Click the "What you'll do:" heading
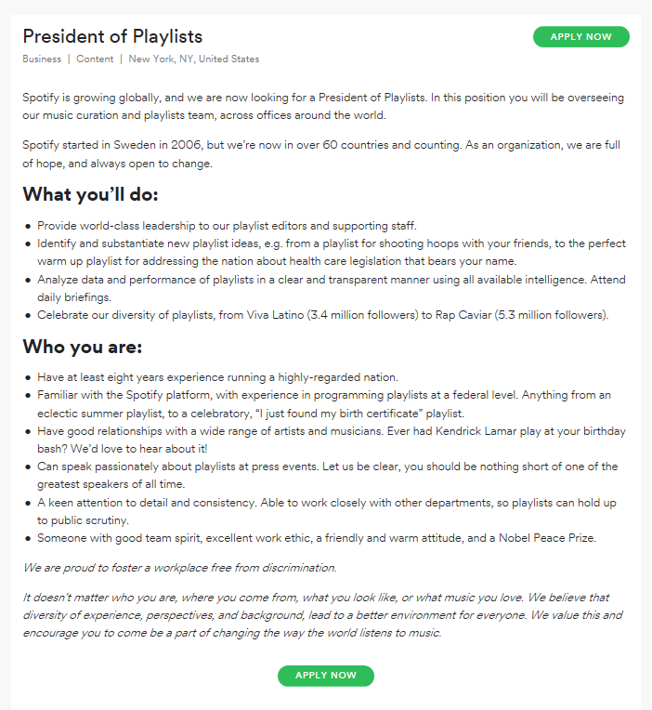Viewport: 652px width, 710px height. coord(91,194)
